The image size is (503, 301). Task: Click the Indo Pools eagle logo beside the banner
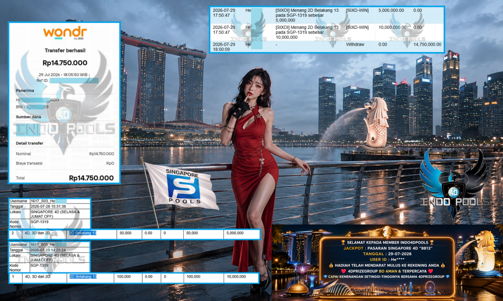pos(454,183)
